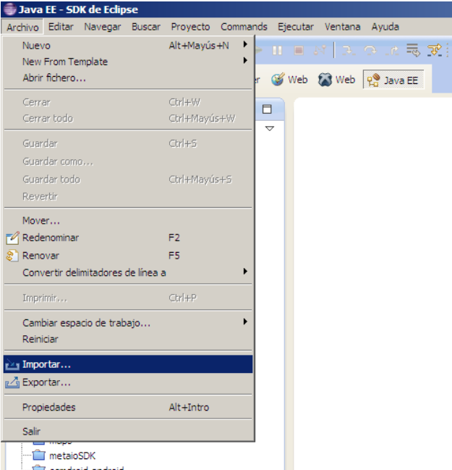The image size is (452, 470).
Task: Expand Cambiar espacio de trabajo submenu
Action: click(x=128, y=323)
